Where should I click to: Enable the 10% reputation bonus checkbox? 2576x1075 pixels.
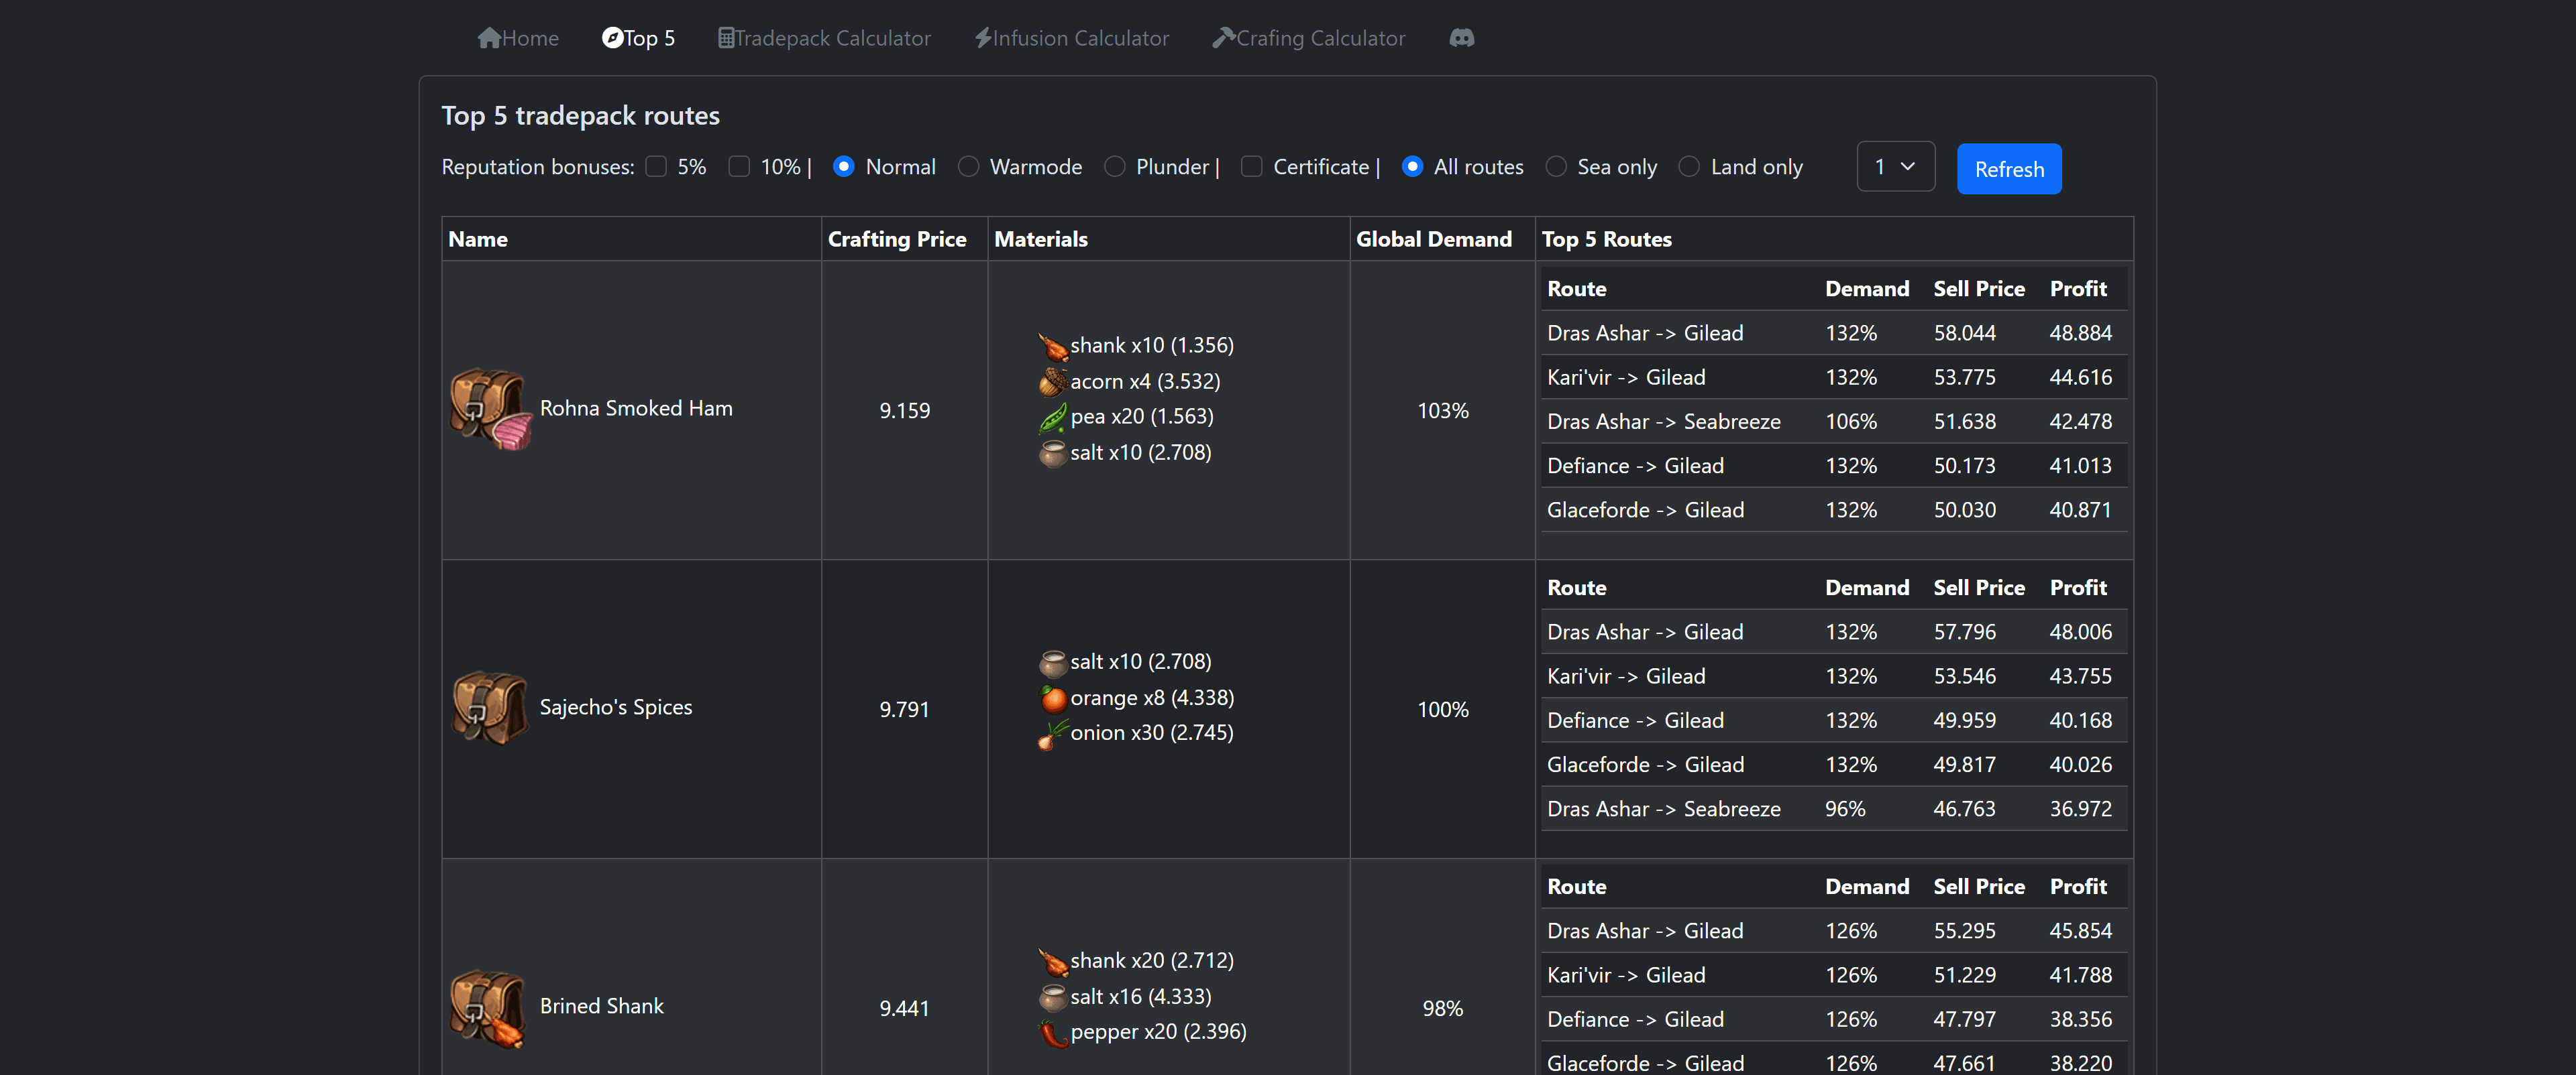coord(739,167)
